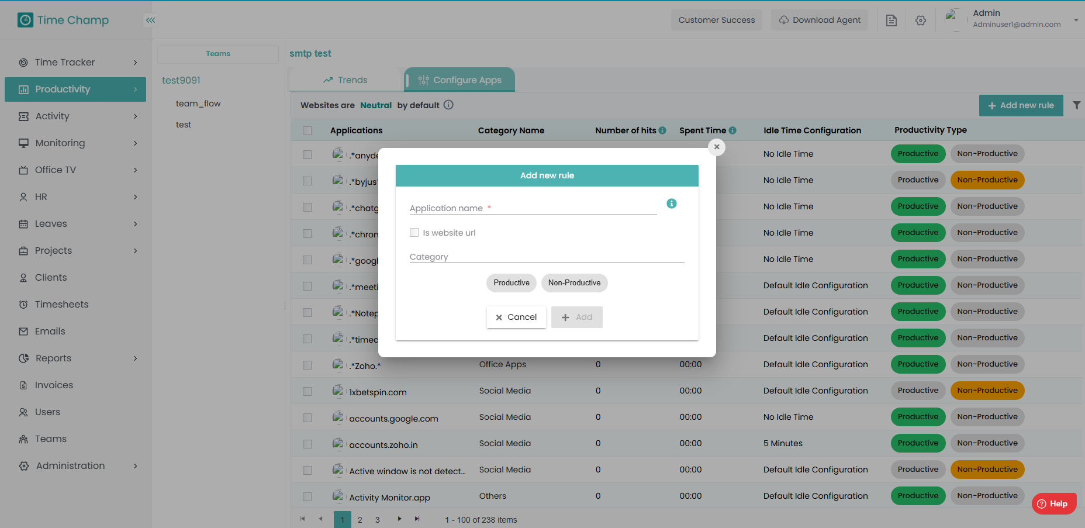Click the Time Tracker sidebar icon

pos(23,63)
